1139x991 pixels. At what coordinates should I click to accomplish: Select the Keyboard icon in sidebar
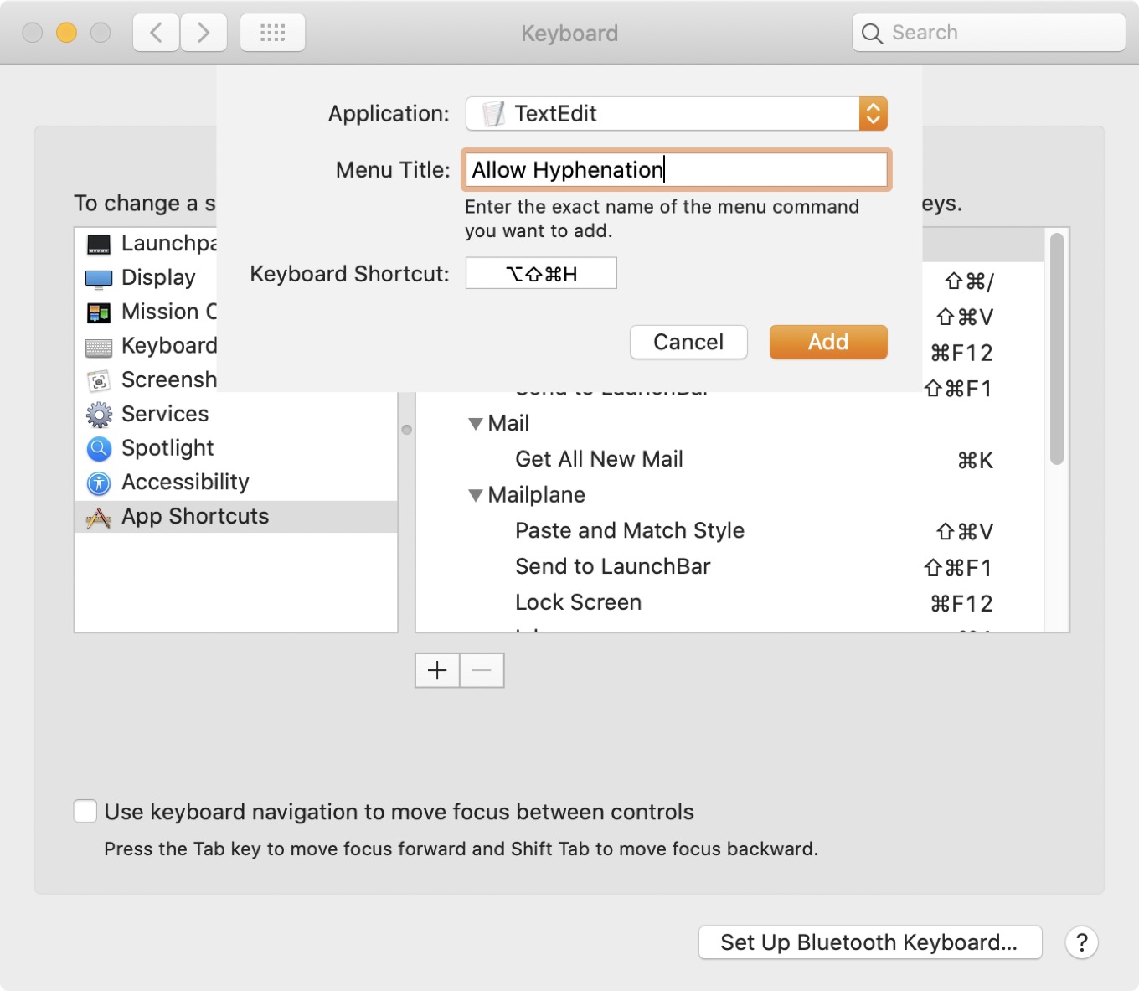(x=99, y=347)
